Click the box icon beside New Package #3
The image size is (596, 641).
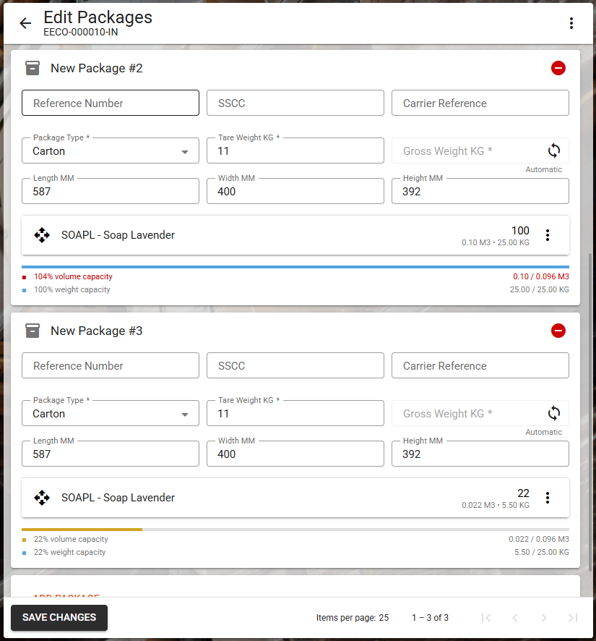click(x=33, y=331)
